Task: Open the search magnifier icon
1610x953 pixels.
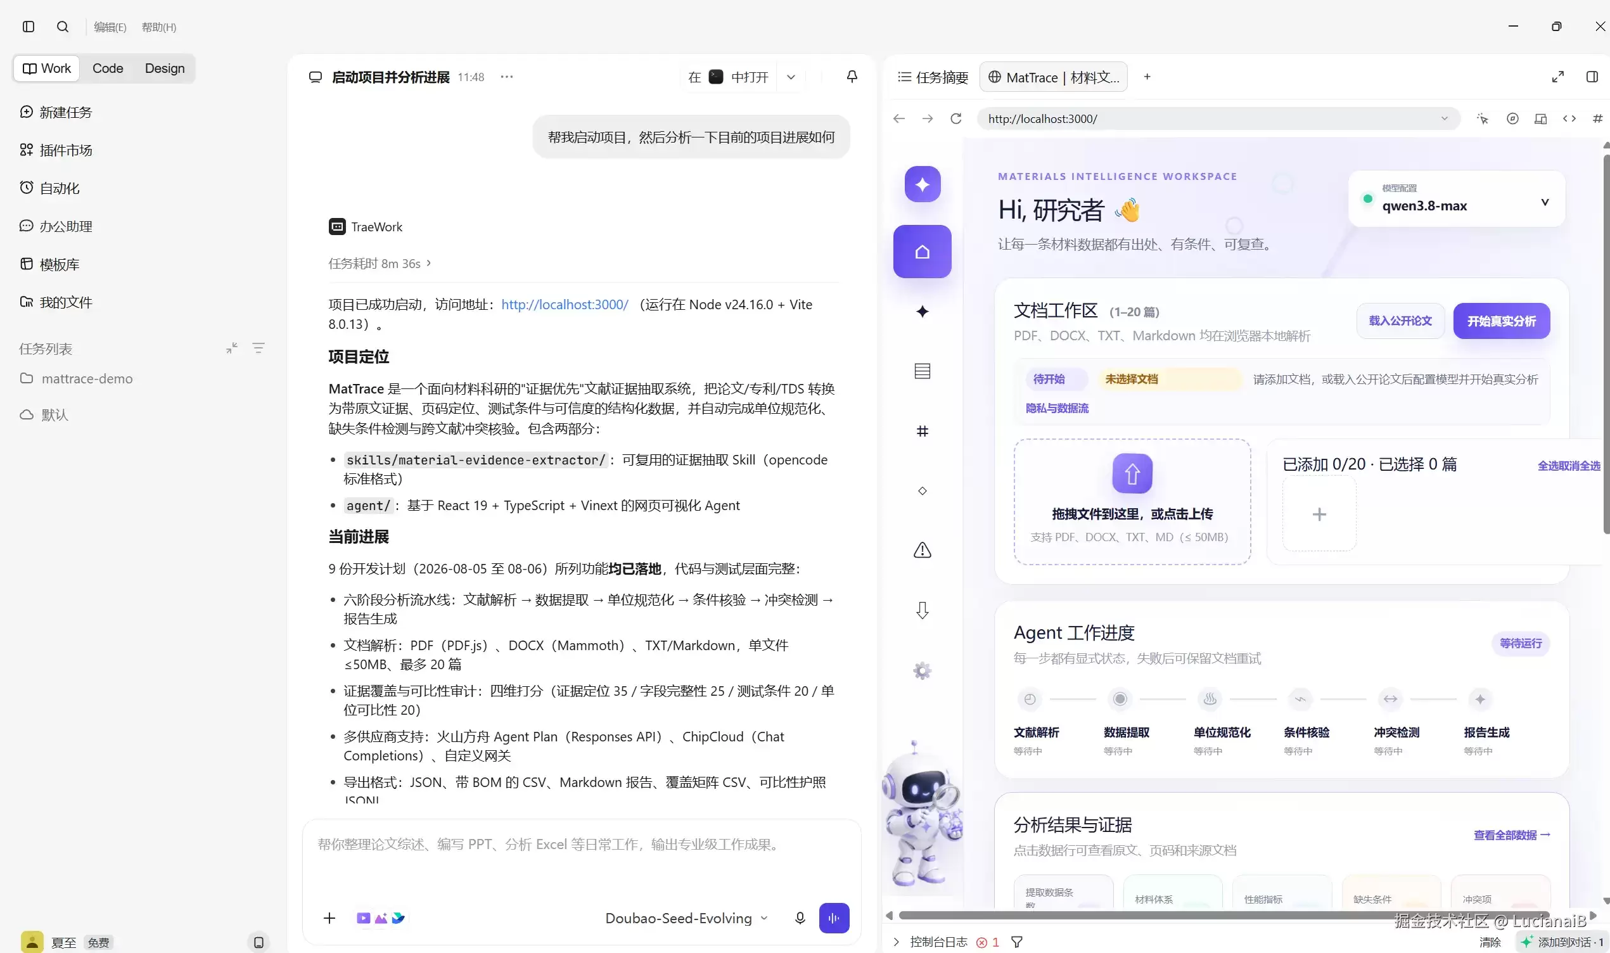Action: point(62,27)
